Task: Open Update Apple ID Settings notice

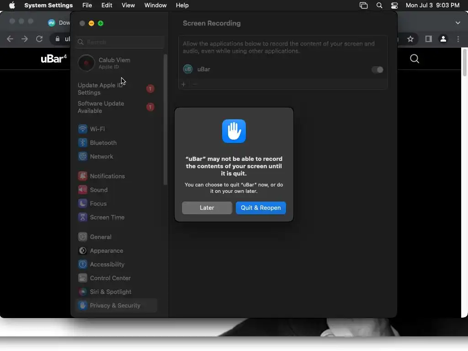Action: pyautogui.click(x=117, y=89)
